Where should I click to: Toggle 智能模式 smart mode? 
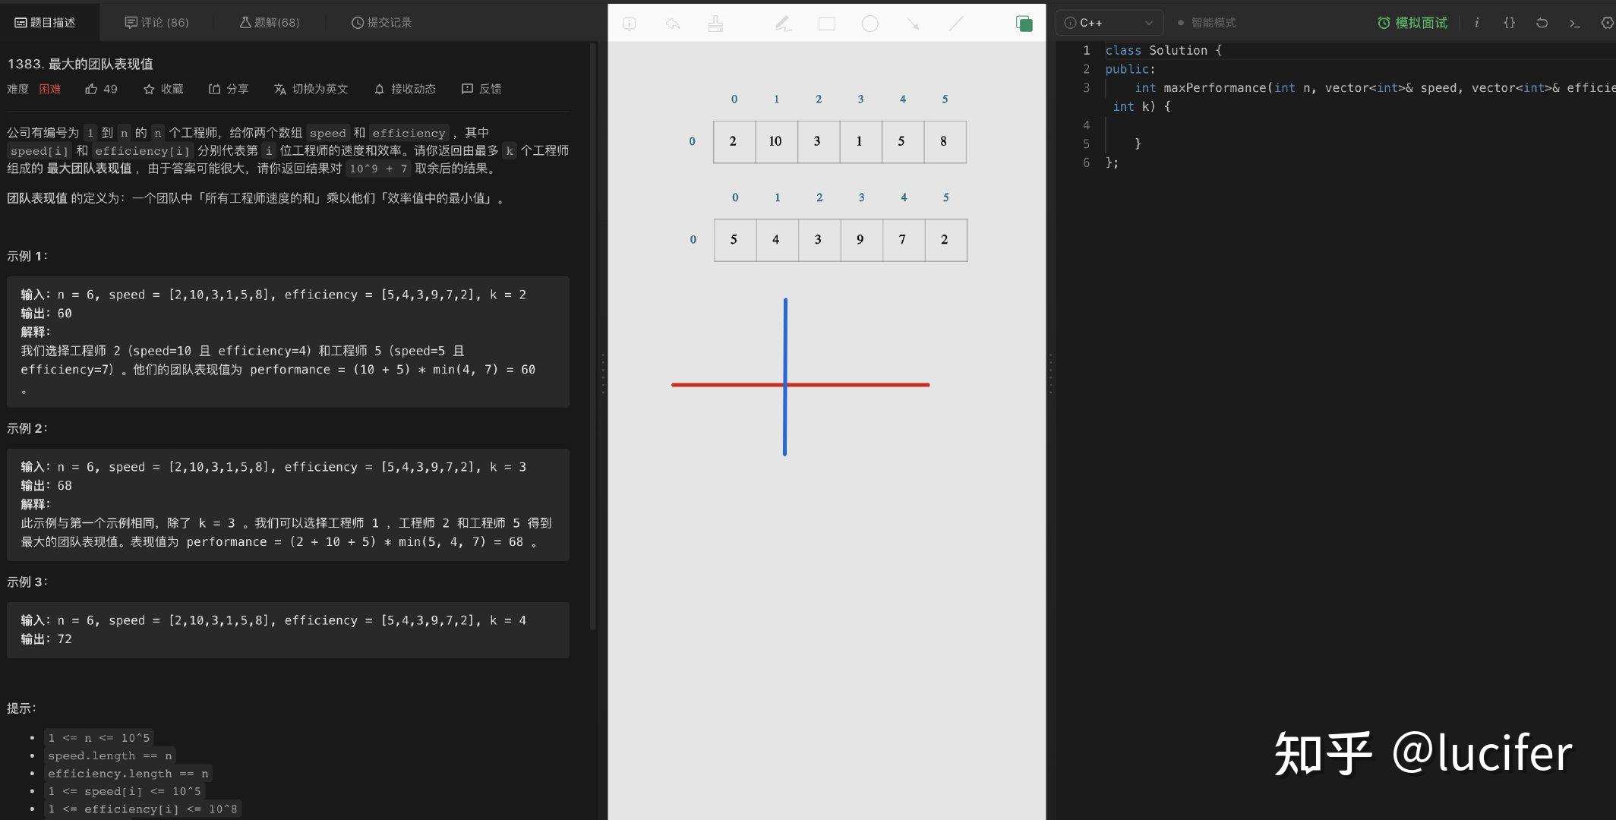pyautogui.click(x=1207, y=23)
